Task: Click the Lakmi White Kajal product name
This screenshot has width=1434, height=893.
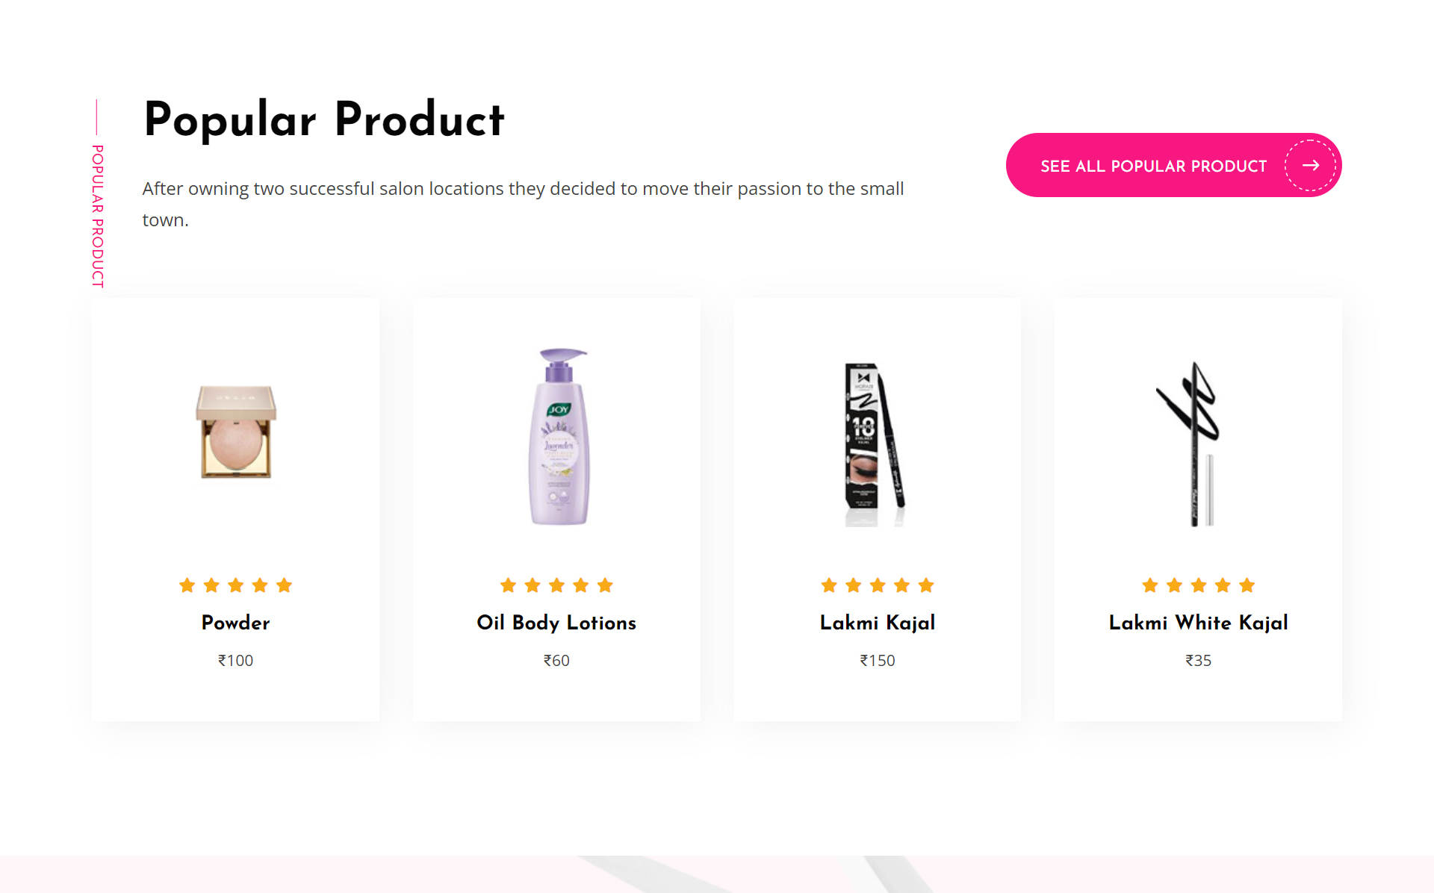Action: 1198,623
